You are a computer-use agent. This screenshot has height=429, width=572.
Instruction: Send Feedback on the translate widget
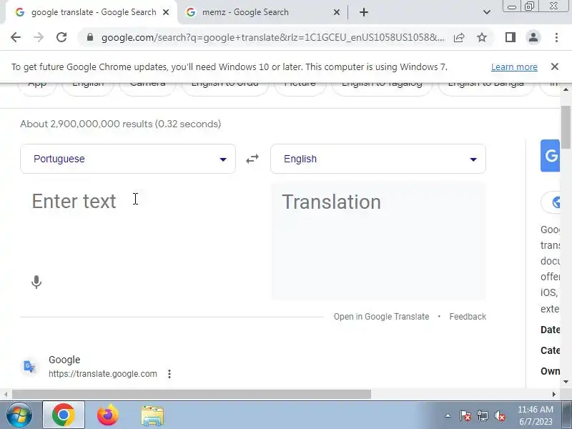pyautogui.click(x=468, y=317)
